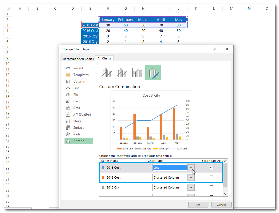Select the All Charts tab
The height and width of the screenshot is (213, 279).
(x=104, y=58)
